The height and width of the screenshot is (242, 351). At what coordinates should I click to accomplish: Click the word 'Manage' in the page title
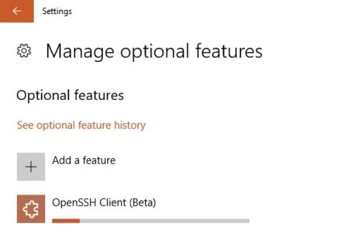pyautogui.click(x=80, y=52)
